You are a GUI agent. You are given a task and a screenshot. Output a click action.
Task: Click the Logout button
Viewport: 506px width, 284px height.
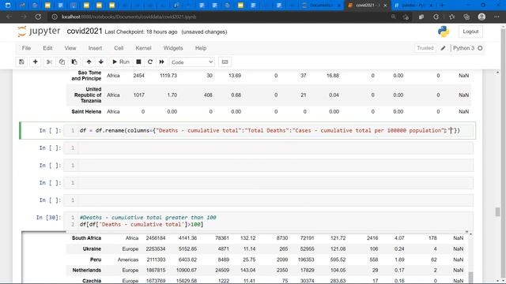click(470, 32)
